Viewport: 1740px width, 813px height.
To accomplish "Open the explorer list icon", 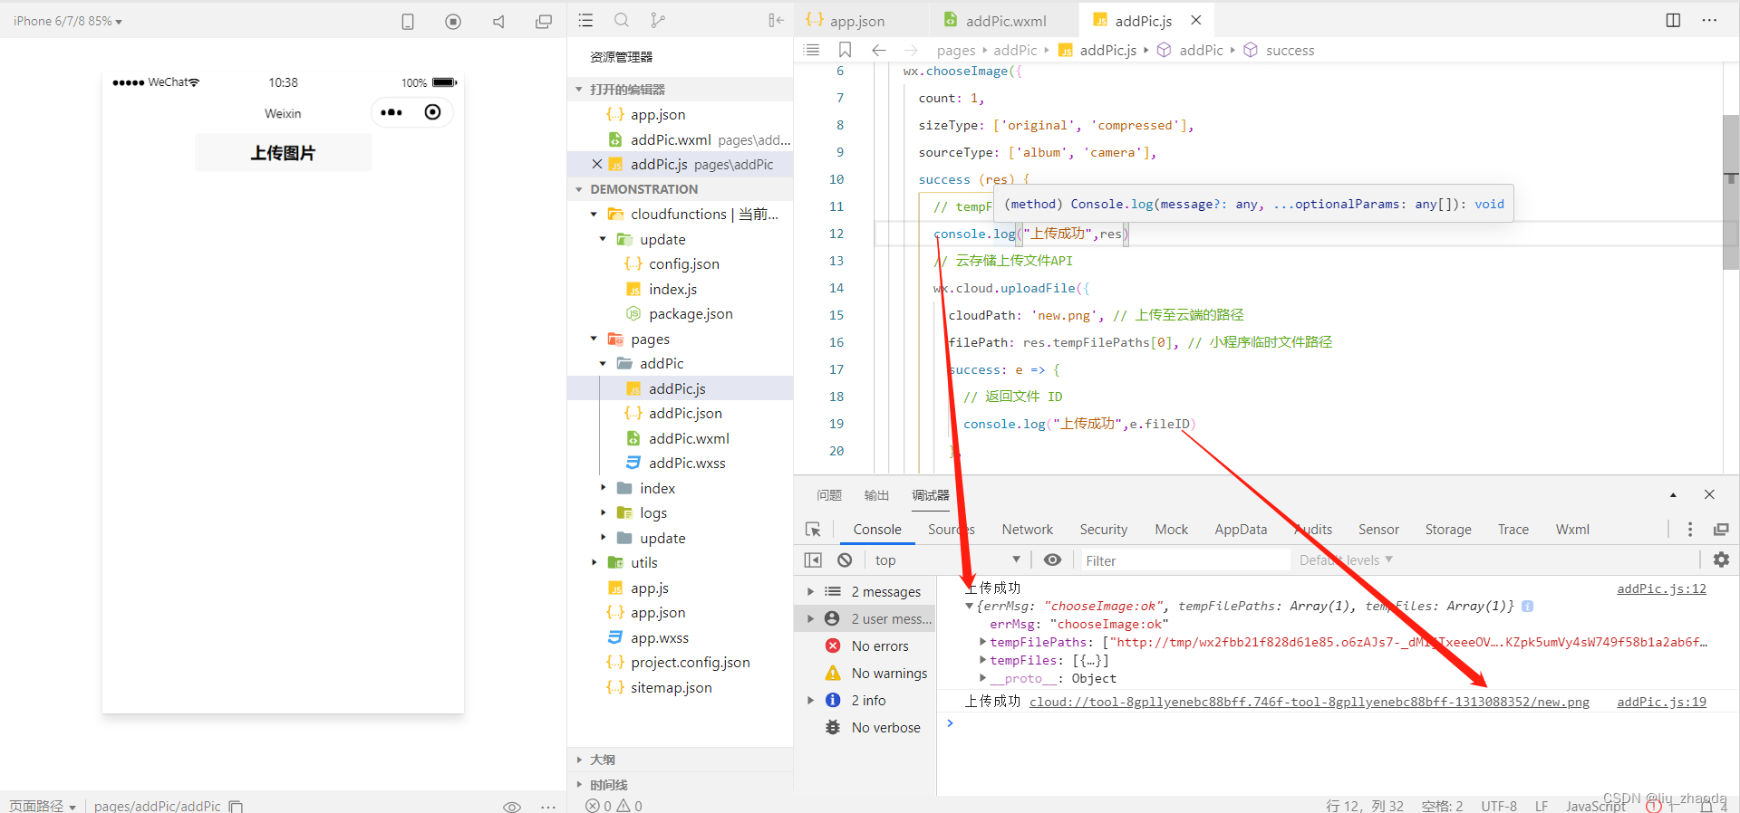I will click(x=586, y=20).
